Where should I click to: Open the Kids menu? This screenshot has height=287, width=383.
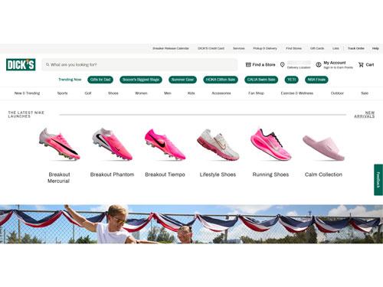click(x=191, y=93)
